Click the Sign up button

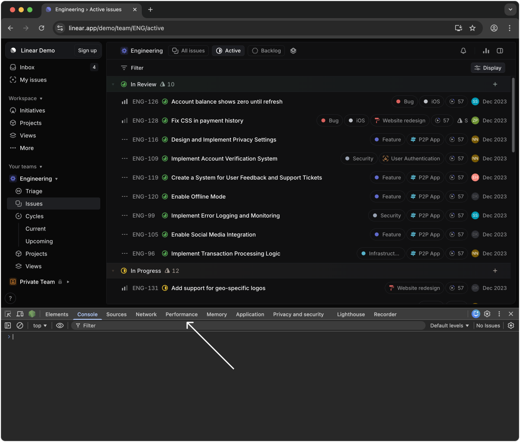click(87, 50)
